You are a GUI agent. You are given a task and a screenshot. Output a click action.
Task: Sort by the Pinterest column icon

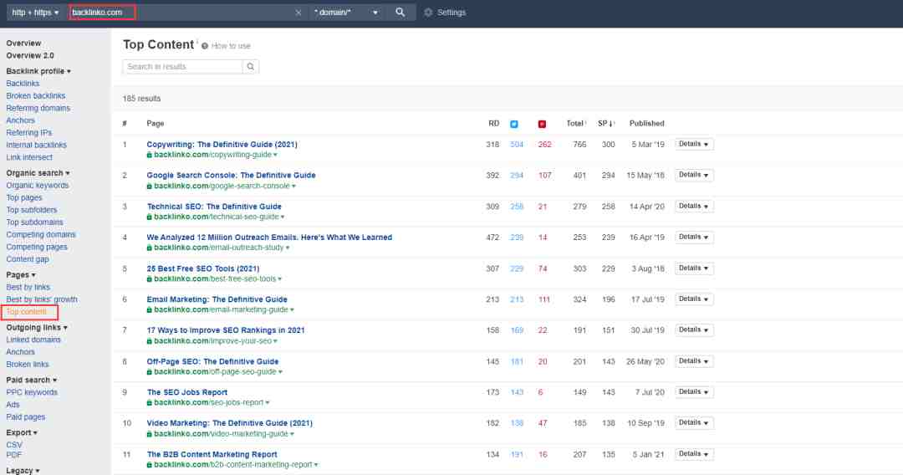pyautogui.click(x=542, y=124)
